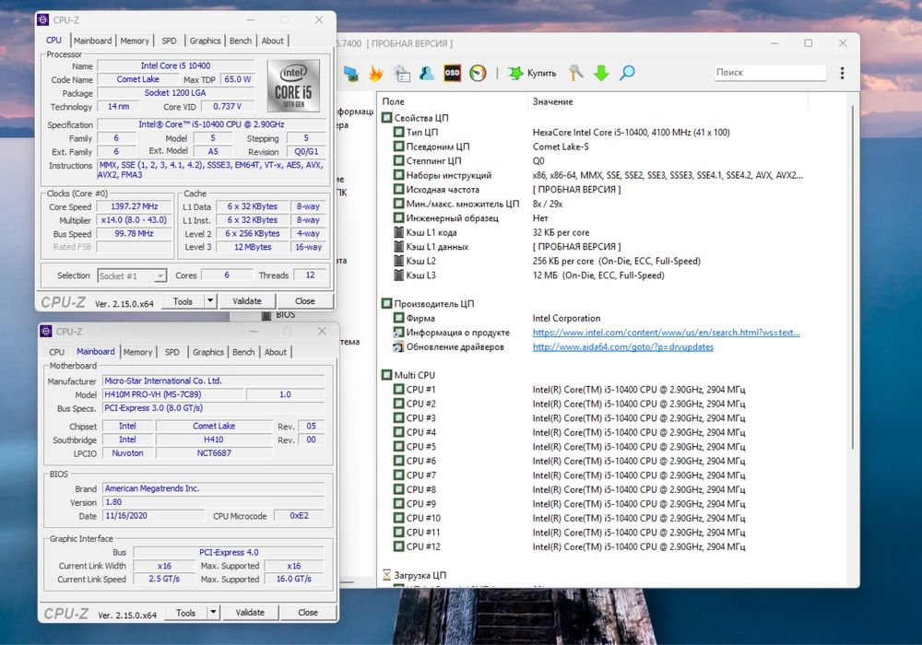Open Tools dropdown arrow in top CPU-Z
Viewport: 922px width, 645px height.
210,300
